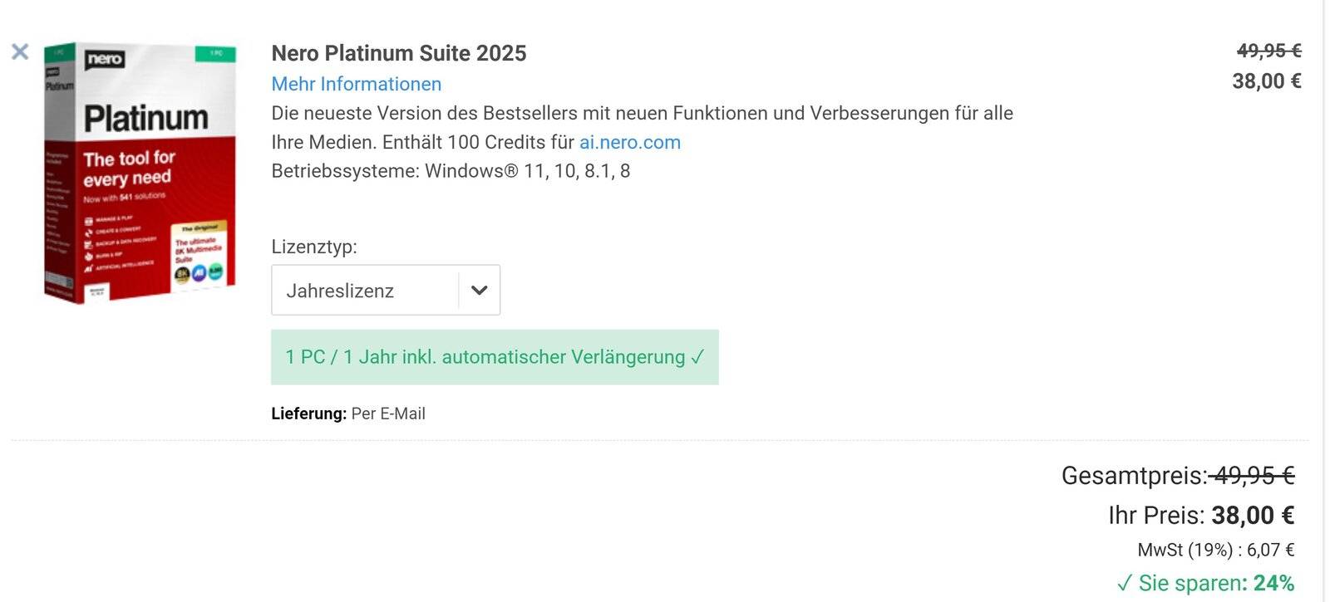
Task: Click the nero logo on the box
Action: coord(106,59)
